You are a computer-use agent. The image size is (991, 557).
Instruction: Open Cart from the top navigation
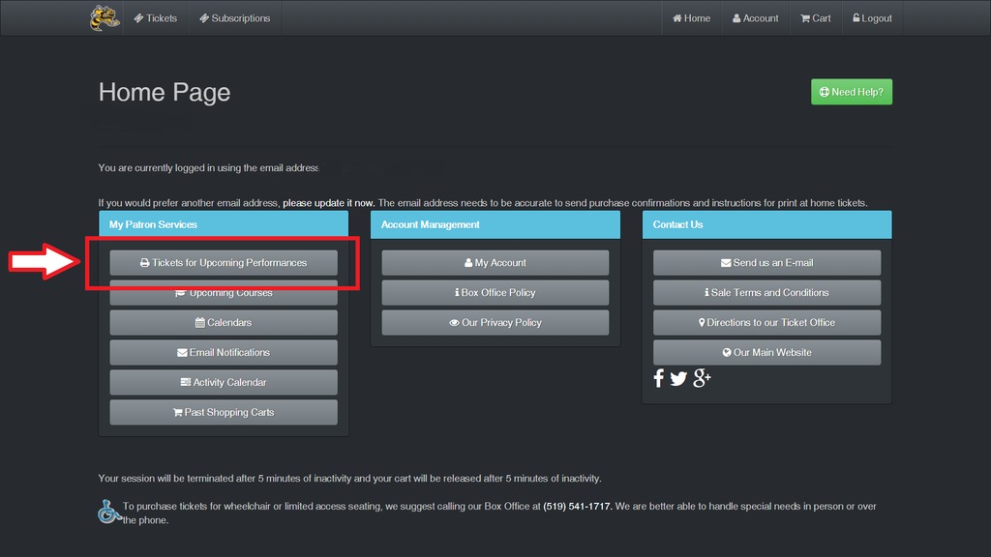coord(815,18)
